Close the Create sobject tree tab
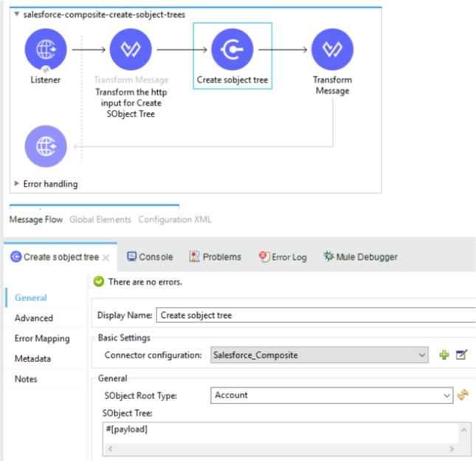 [x=106, y=257]
